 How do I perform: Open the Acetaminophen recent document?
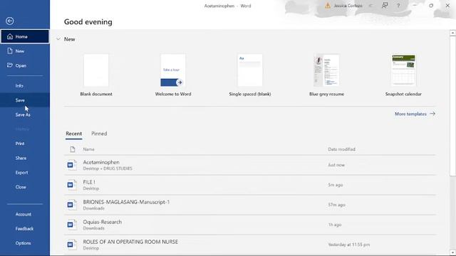pyautogui.click(x=250, y=165)
